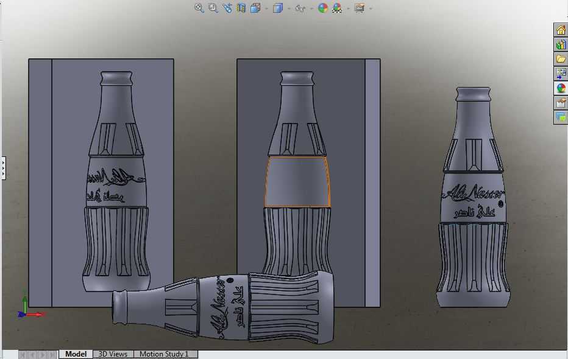568x359 pixels.
Task: Click the coordinate triad at bottom left
Action: (x=30, y=307)
